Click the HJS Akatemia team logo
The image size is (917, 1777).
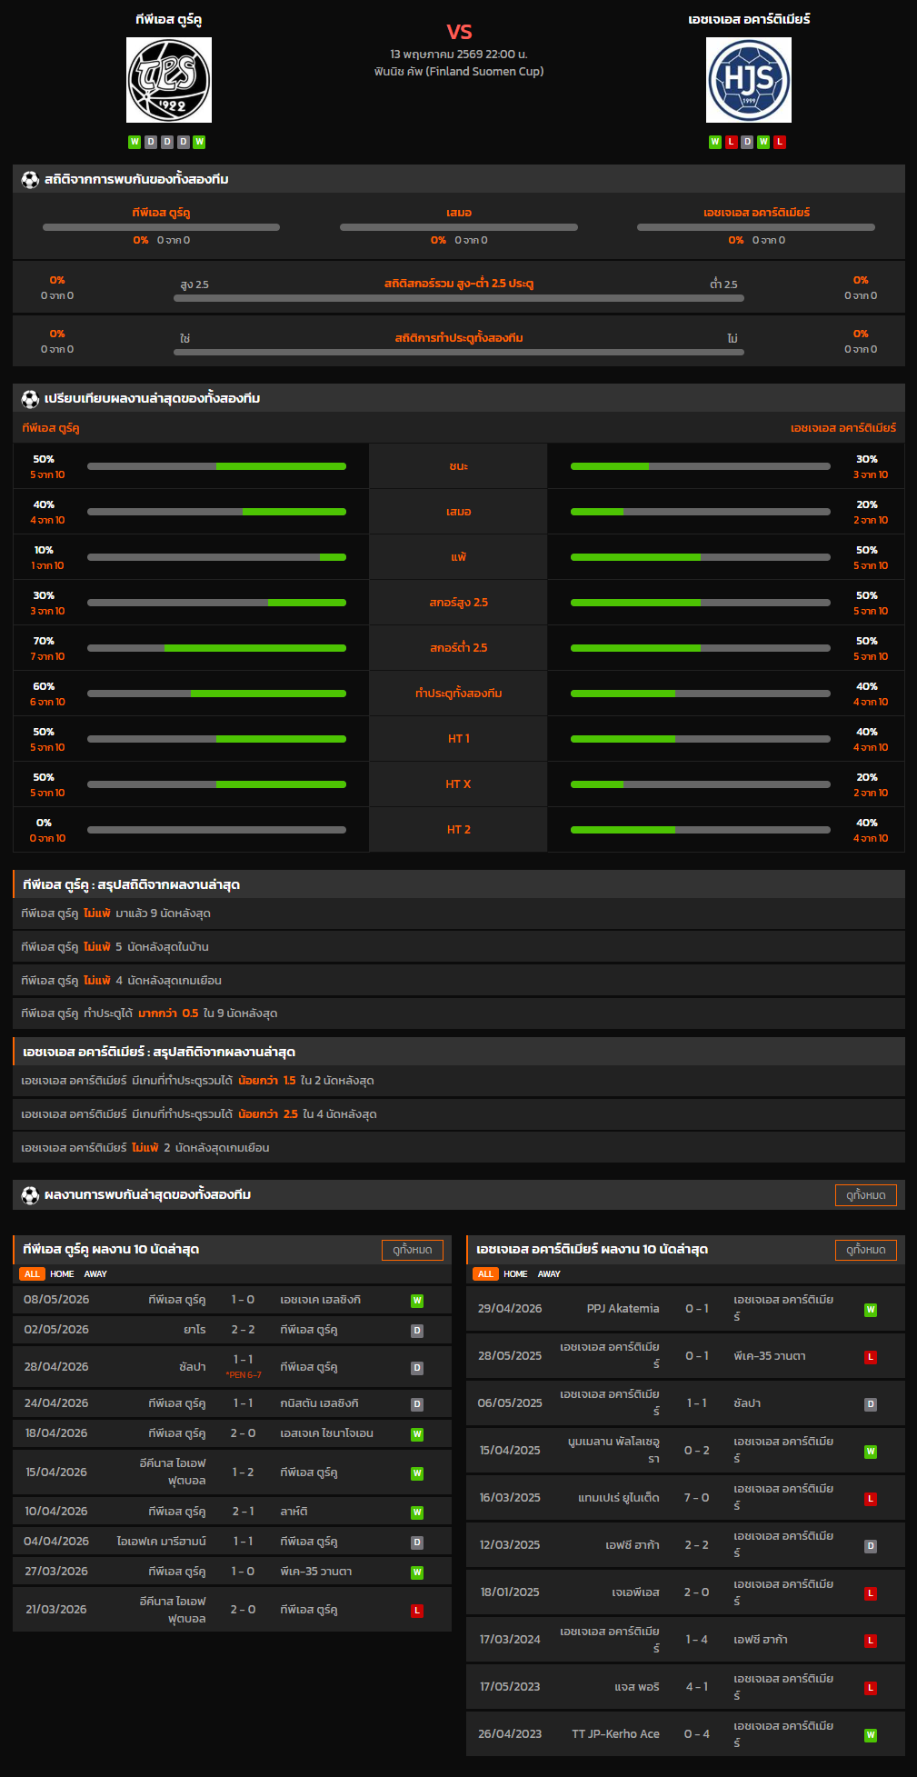pyautogui.click(x=749, y=80)
